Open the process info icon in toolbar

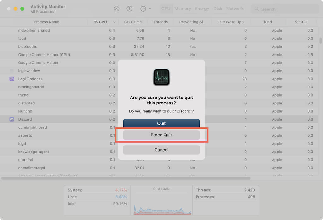[x=129, y=9]
